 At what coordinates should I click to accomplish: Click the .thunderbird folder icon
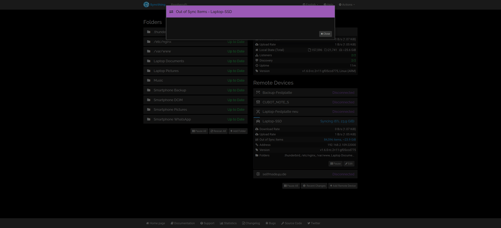[148, 32]
